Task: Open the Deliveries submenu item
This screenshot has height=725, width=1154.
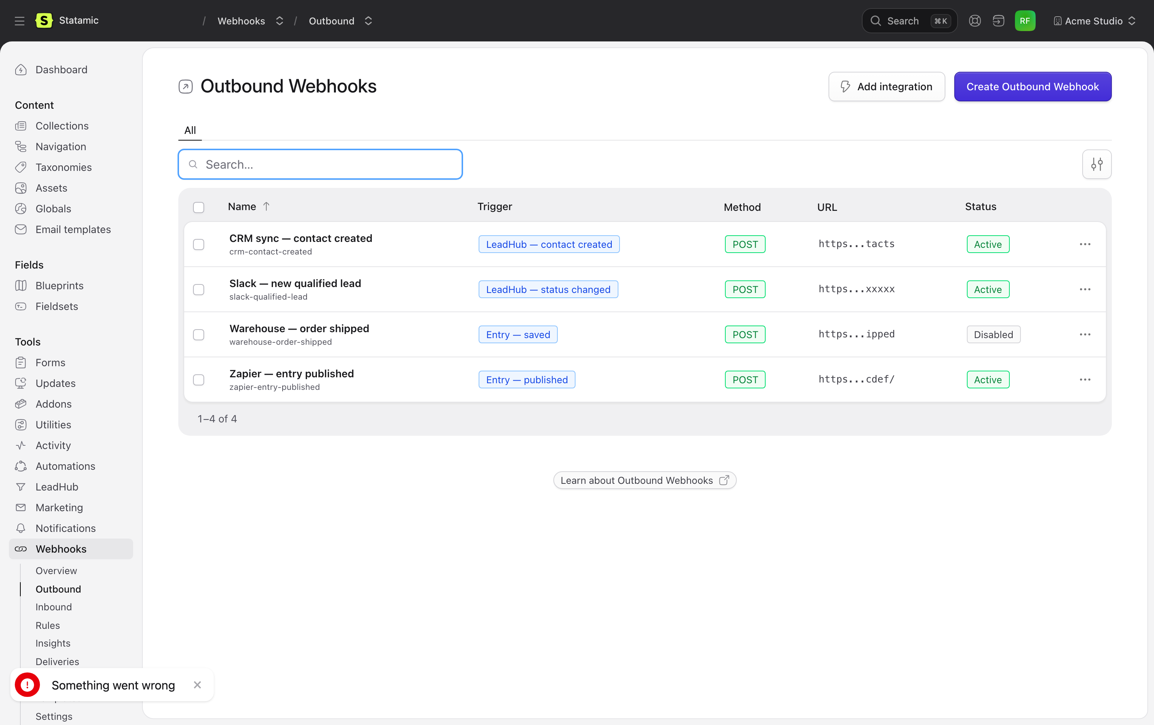Action: click(57, 661)
